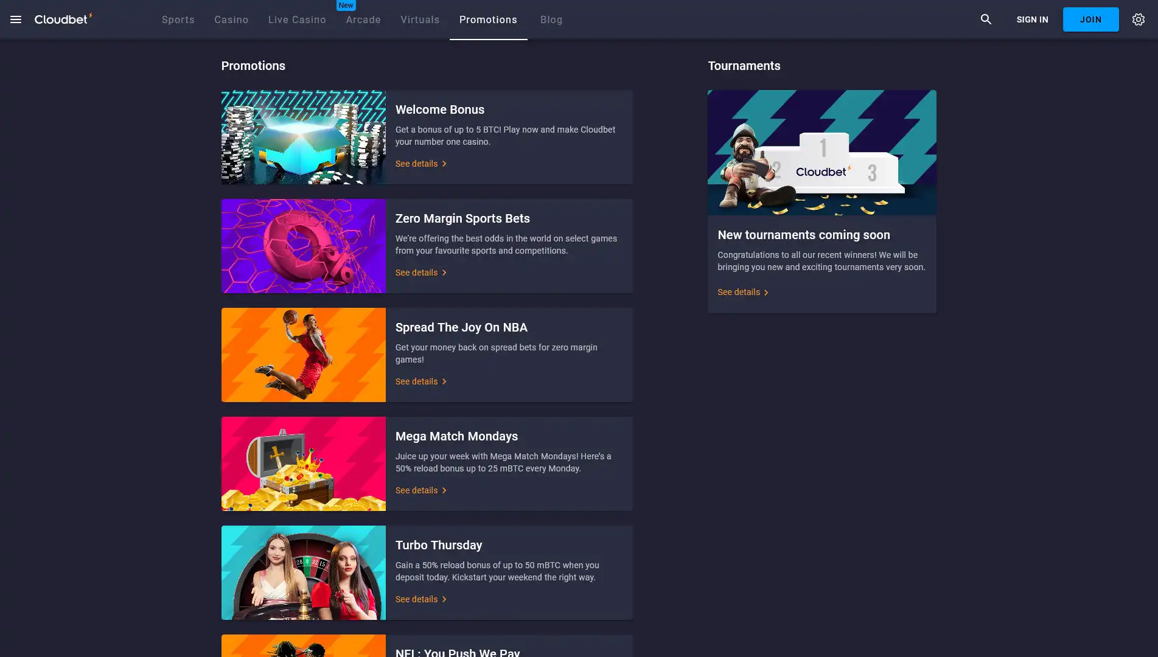Viewport: 1158px width, 657px height.
Task: Click chevron arrow beside Welcome Bonus details
Action: coord(444,164)
